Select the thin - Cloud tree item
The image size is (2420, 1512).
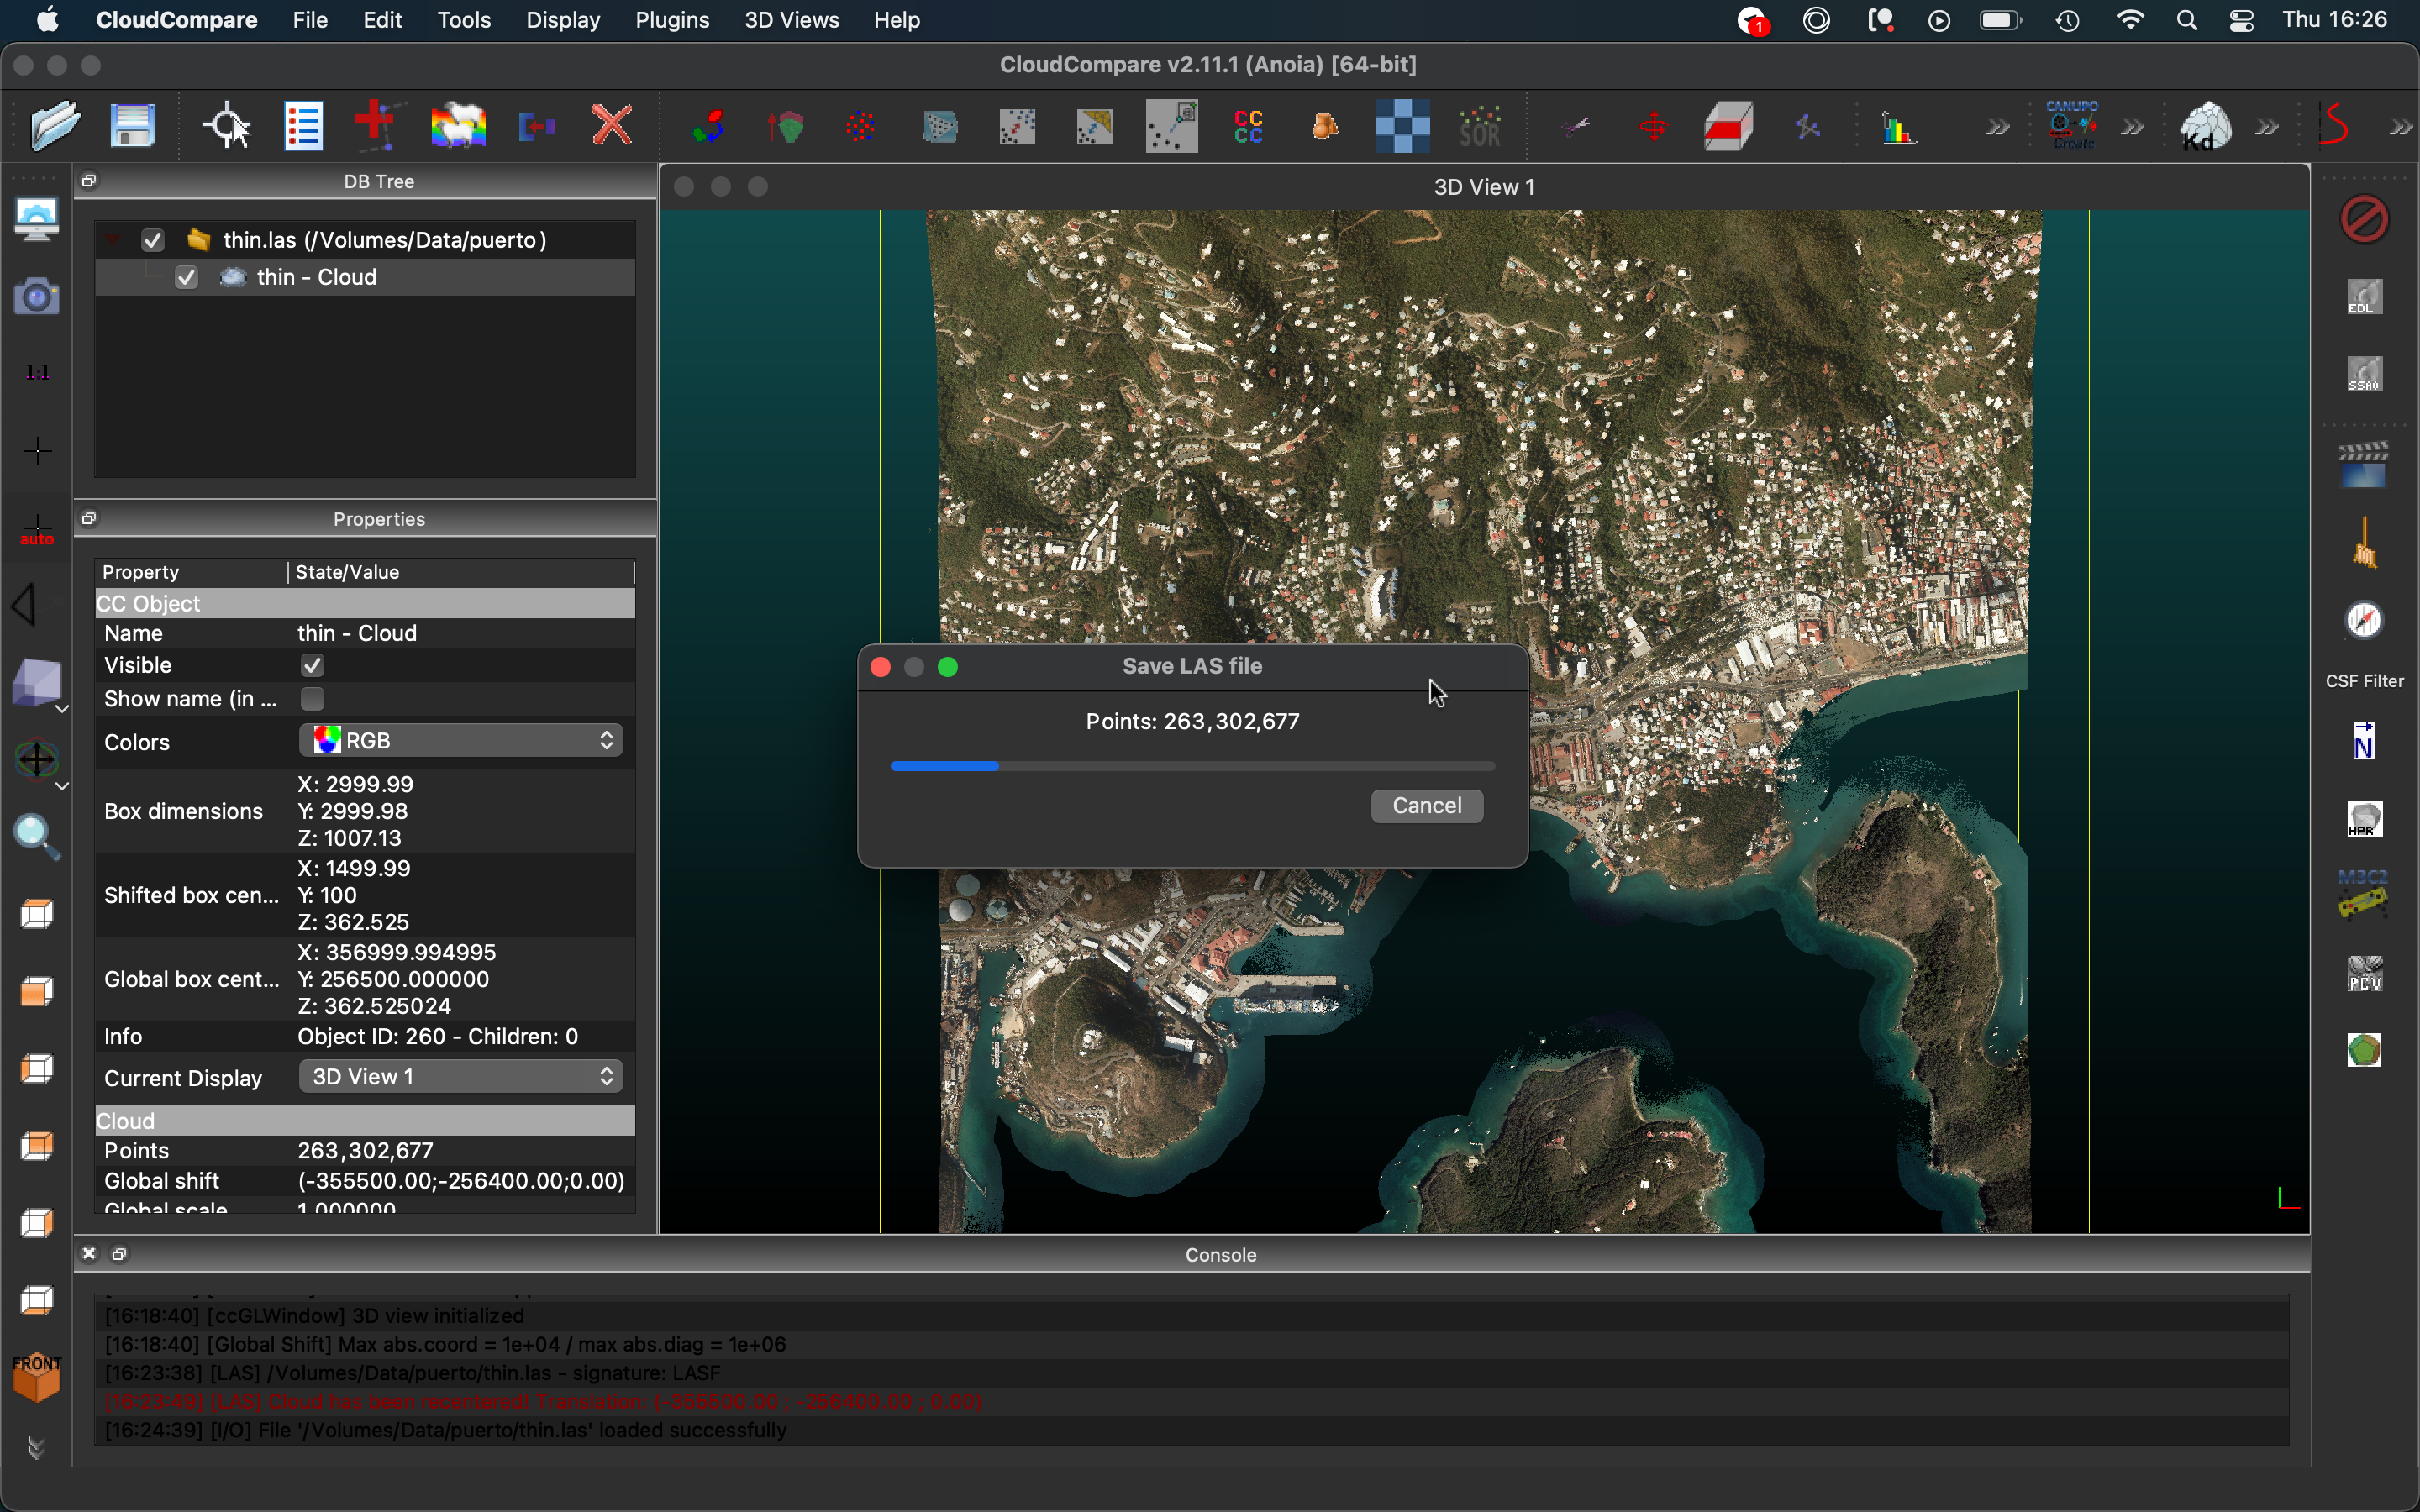tap(316, 277)
